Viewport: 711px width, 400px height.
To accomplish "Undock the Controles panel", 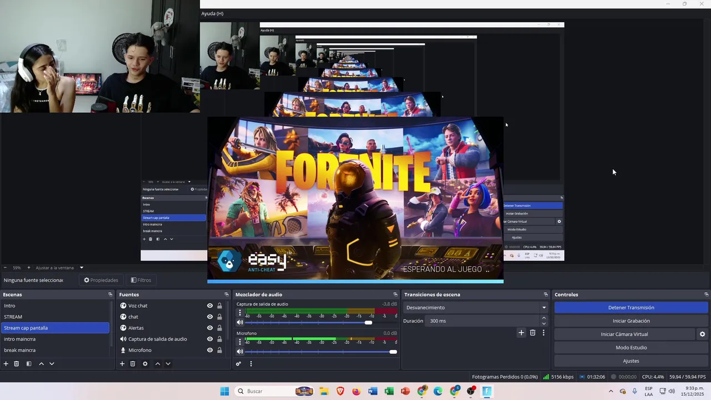I will (x=706, y=294).
